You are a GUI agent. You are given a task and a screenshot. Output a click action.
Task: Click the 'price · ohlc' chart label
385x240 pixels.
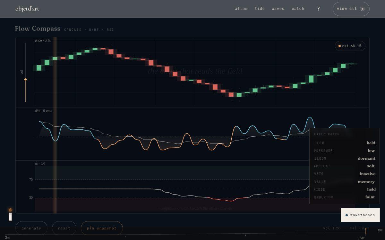[43, 41]
